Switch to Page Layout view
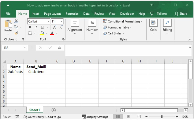This screenshot has height=120, width=194. [128, 117]
